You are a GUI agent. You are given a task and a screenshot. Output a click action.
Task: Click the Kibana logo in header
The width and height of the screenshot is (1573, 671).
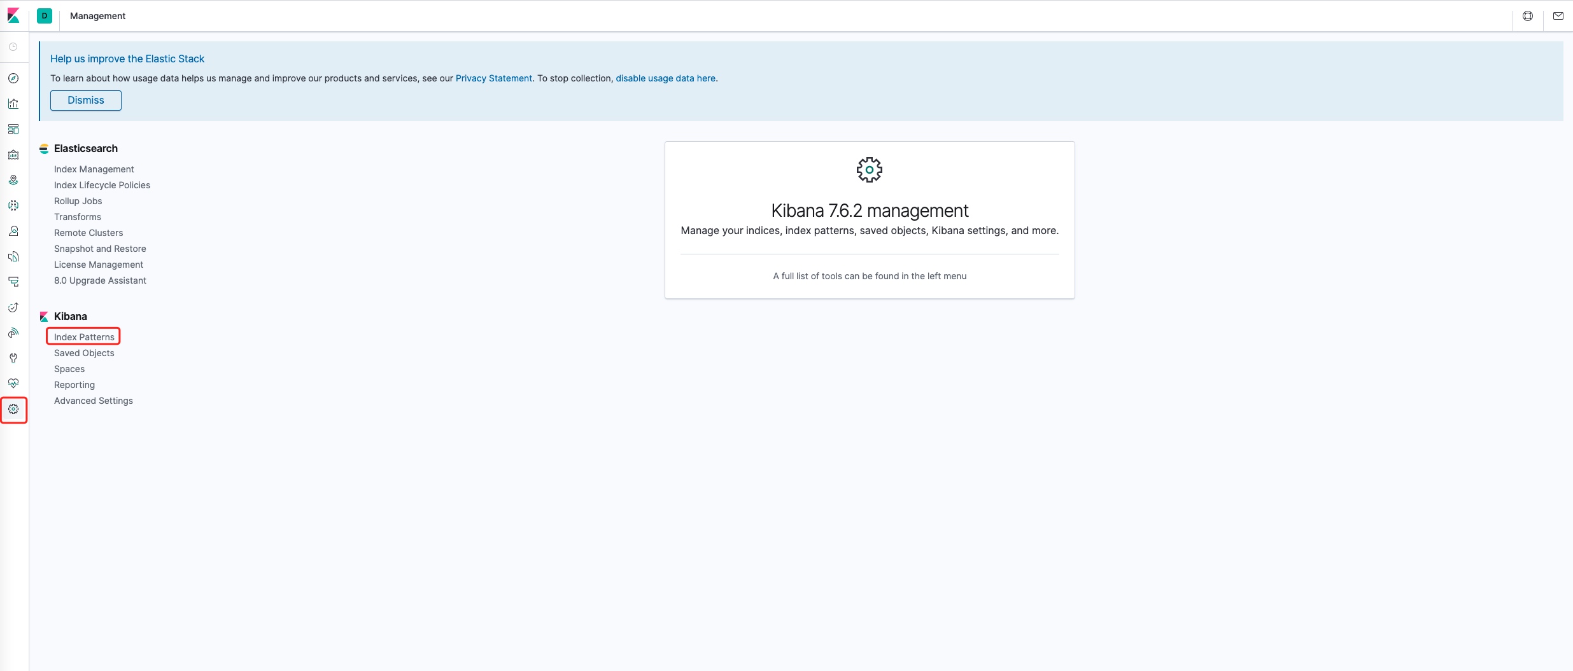[13, 15]
